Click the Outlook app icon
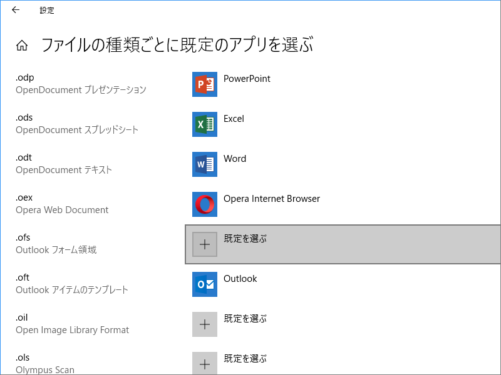The width and height of the screenshot is (501, 375). (205, 284)
